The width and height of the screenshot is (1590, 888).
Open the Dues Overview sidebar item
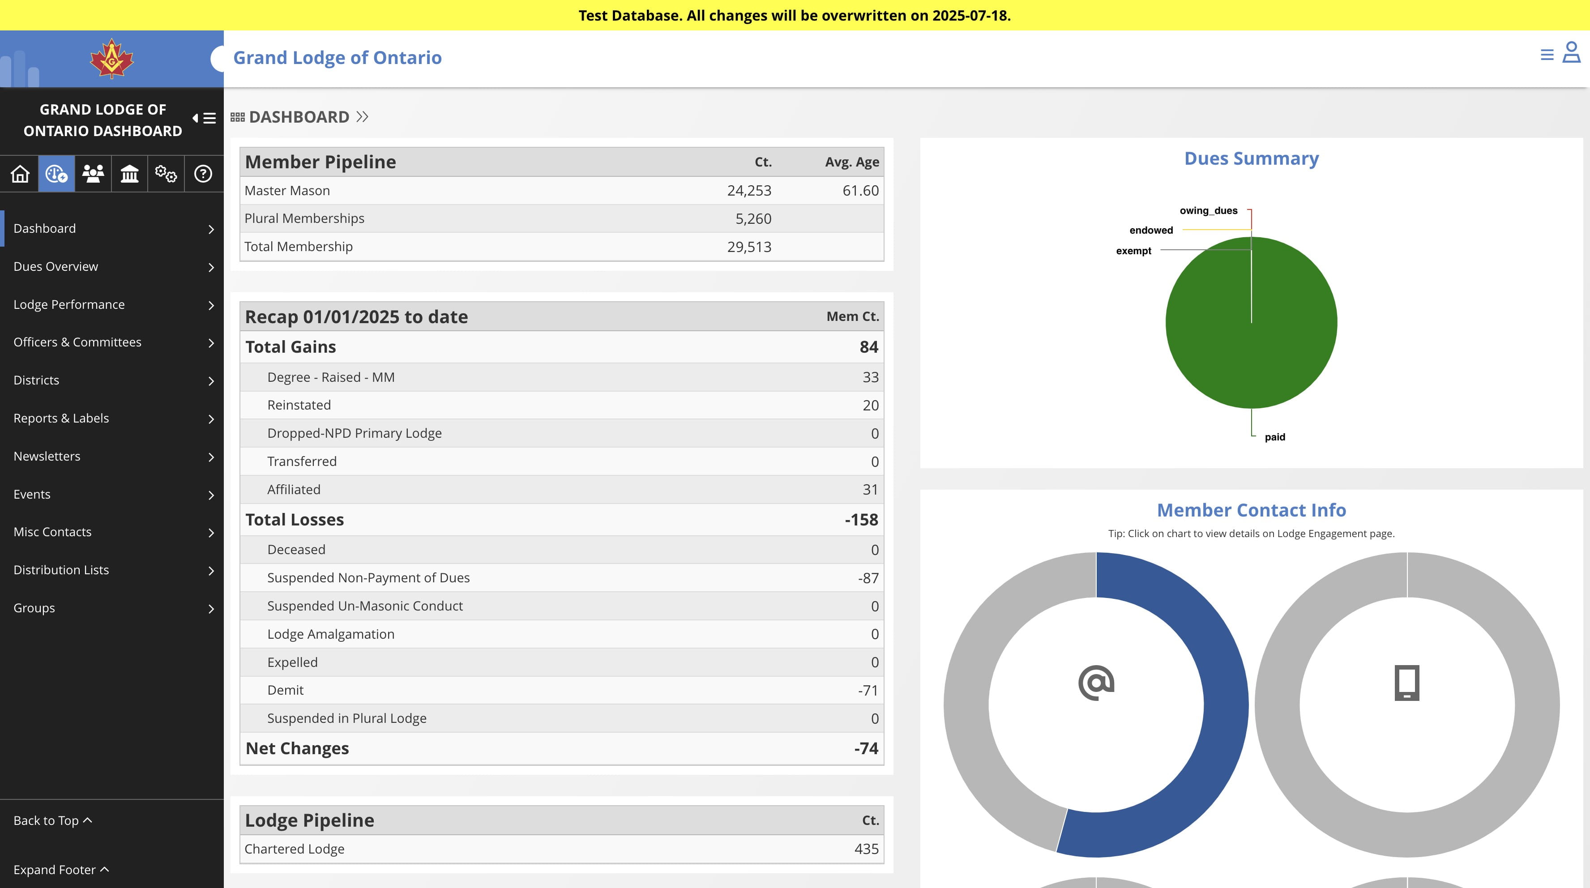point(112,267)
